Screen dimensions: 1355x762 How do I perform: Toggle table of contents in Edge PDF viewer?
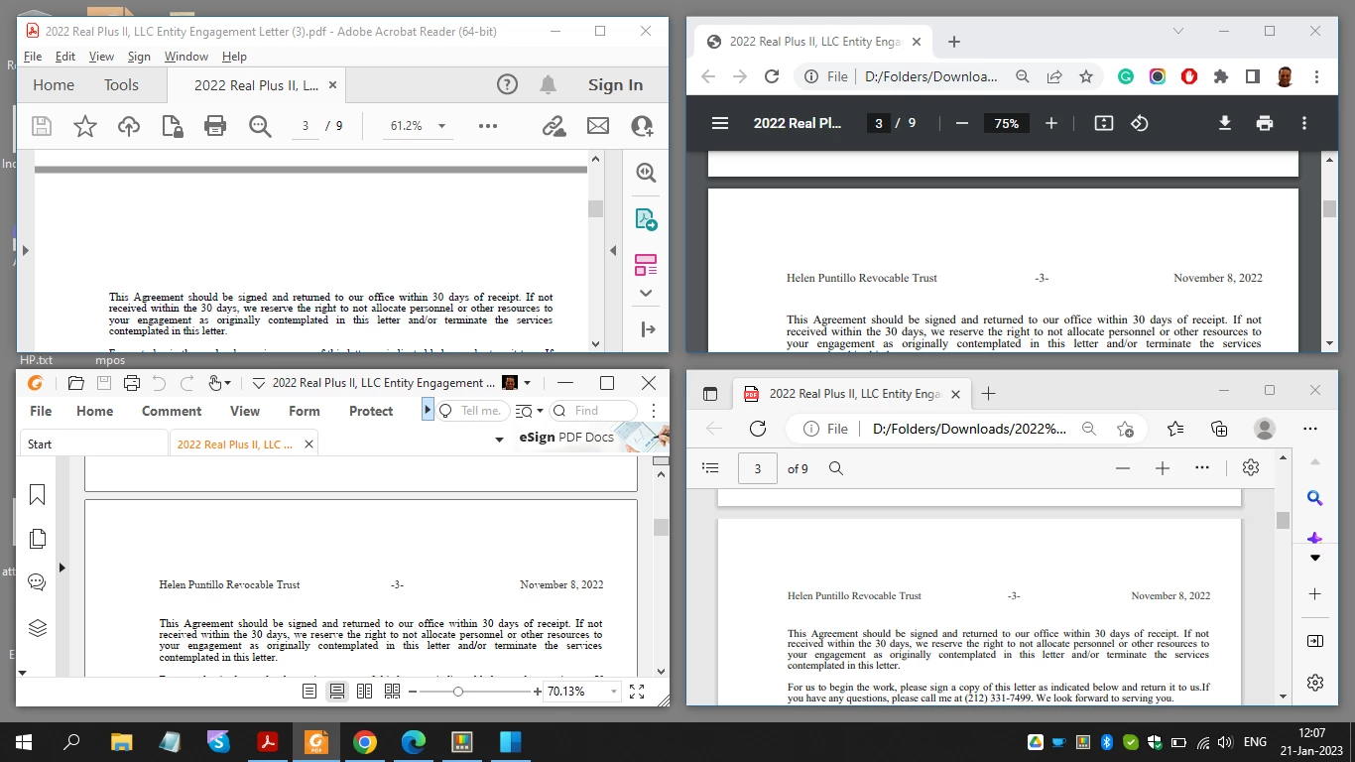(710, 468)
